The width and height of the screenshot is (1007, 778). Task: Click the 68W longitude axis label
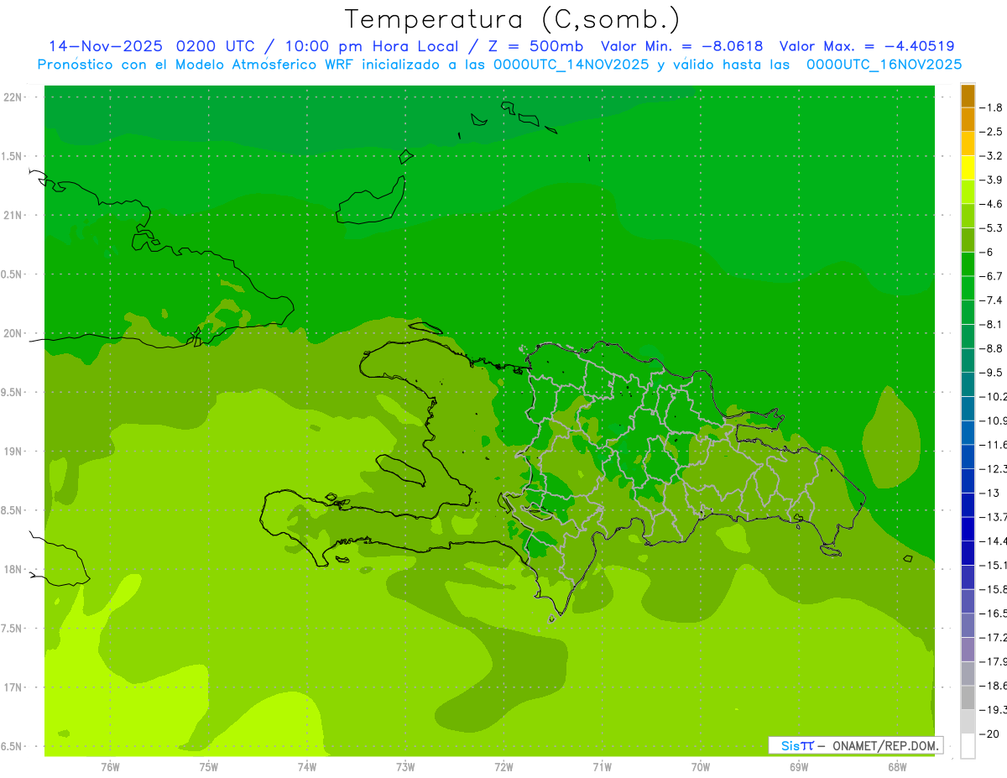(x=896, y=766)
